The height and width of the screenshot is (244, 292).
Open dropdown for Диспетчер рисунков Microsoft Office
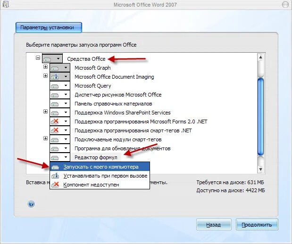coord(60,95)
